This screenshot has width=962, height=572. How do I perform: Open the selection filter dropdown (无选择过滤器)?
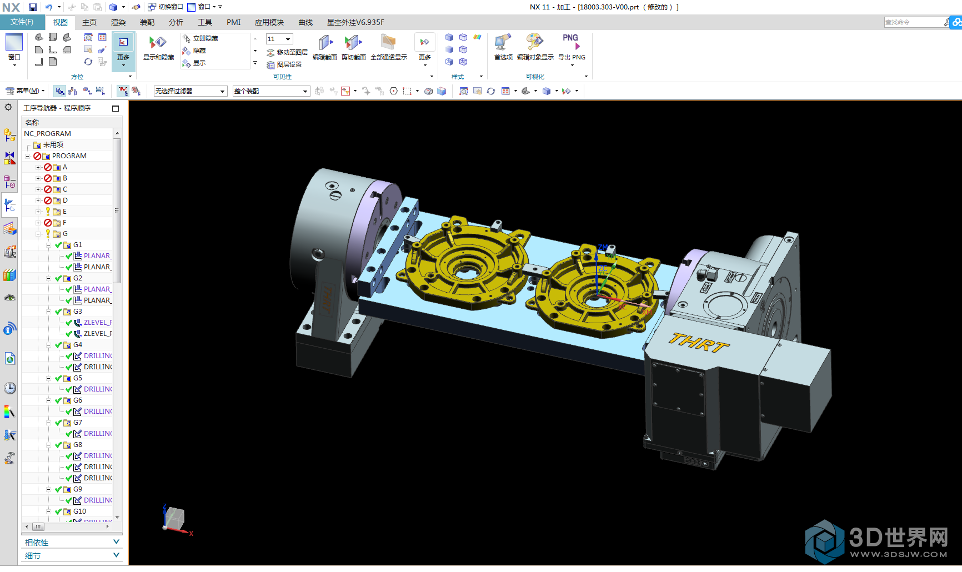(191, 91)
